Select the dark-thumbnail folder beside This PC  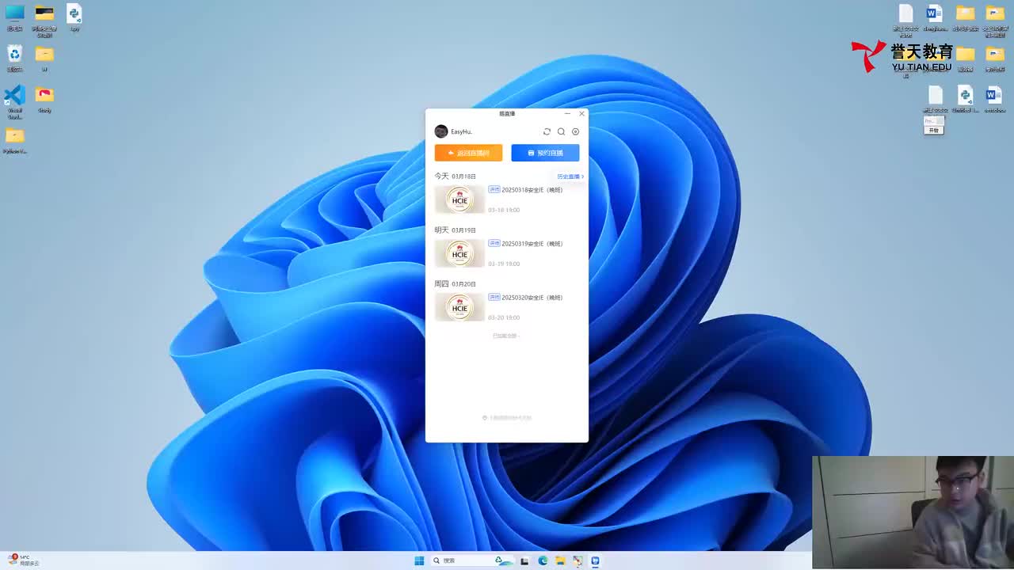click(44, 21)
